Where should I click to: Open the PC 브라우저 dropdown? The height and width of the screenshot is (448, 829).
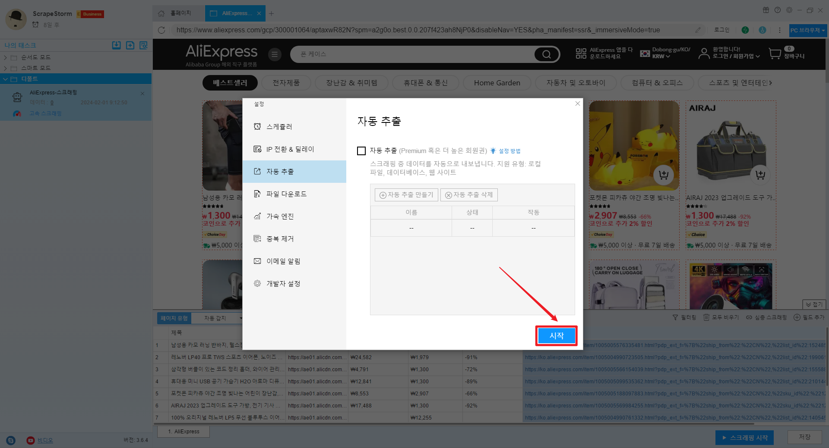pos(807,30)
